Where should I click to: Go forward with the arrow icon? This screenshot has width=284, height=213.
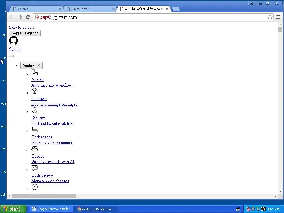point(20,17)
